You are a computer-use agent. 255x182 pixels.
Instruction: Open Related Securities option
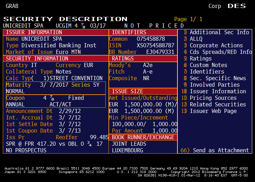click(214, 105)
